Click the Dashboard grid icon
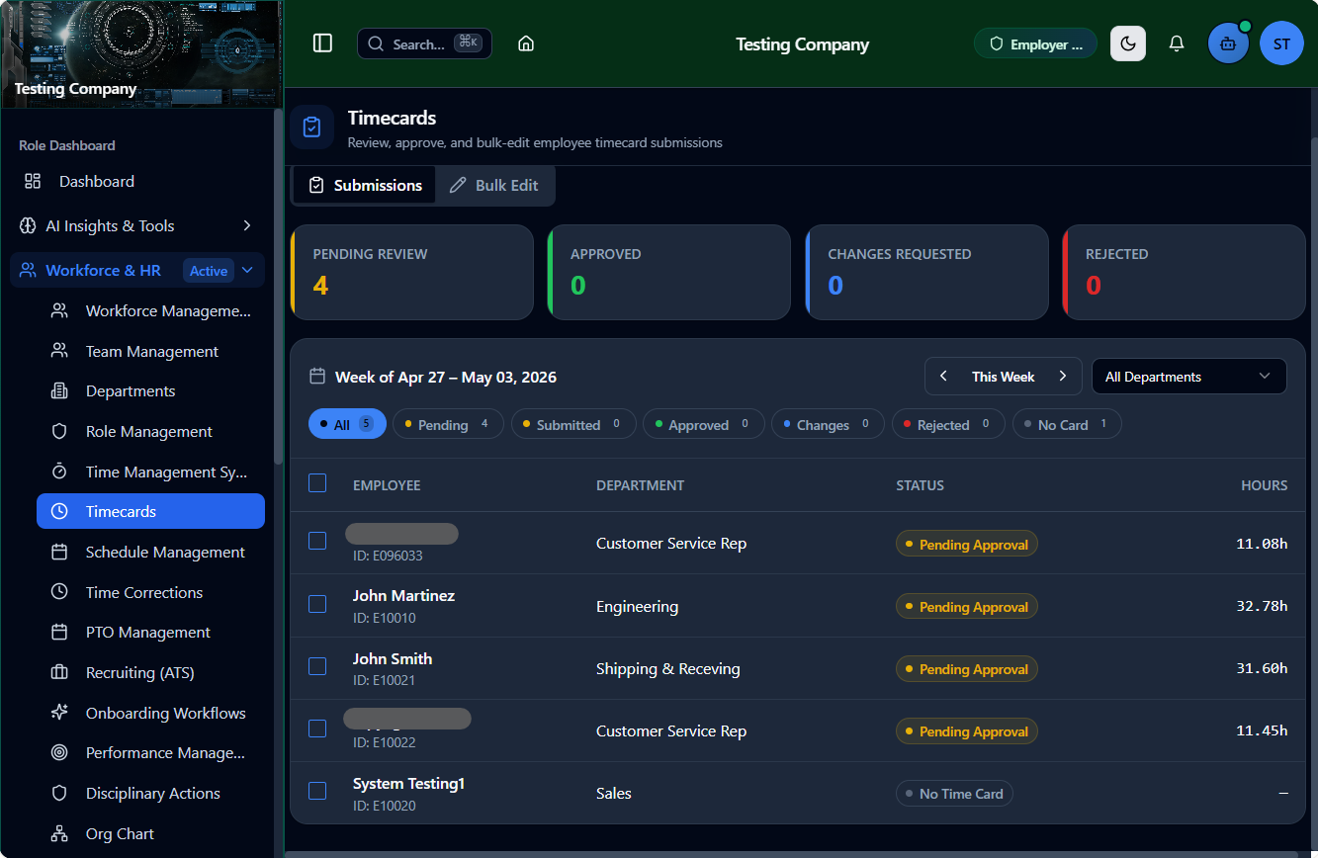Screen dimensions: 1318x858 (x=33, y=181)
